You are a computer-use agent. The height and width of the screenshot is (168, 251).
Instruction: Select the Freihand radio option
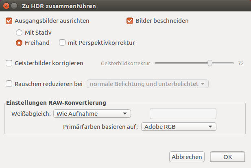[19, 42]
